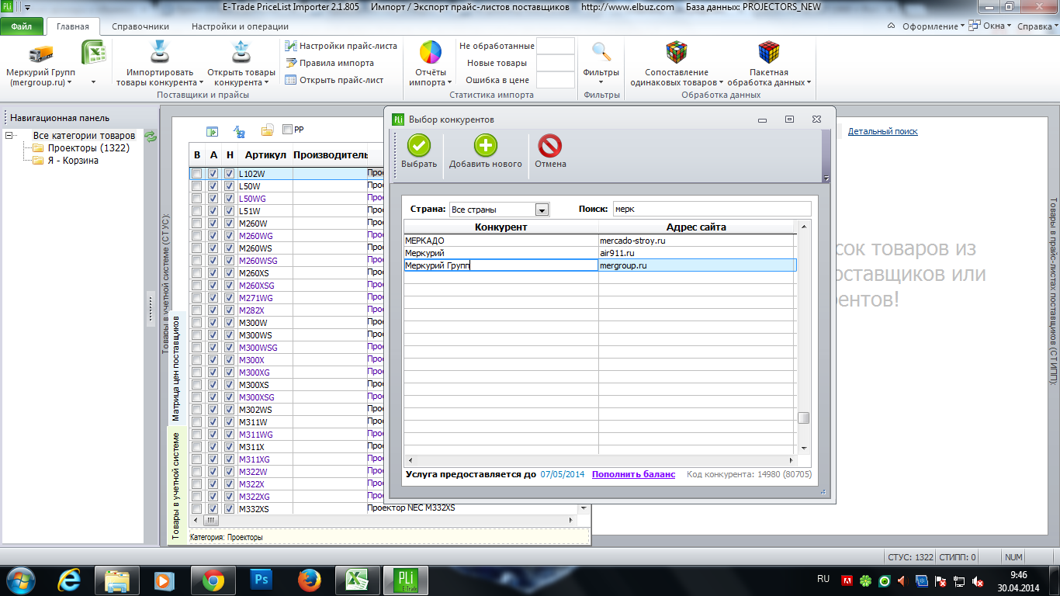Click the Фильтры magnifier icon
Image resolution: width=1060 pixels, height=596 pixels.
point(601,51)
